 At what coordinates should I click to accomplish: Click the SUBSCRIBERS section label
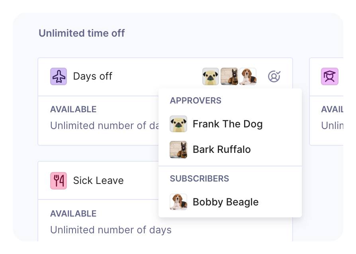click(x=200, y=179)
